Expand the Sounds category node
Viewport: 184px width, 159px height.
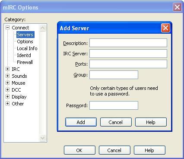(7, 76)
